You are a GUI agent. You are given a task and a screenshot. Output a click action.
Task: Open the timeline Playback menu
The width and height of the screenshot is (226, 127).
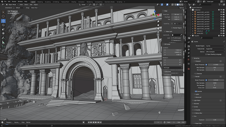point(9,122)
